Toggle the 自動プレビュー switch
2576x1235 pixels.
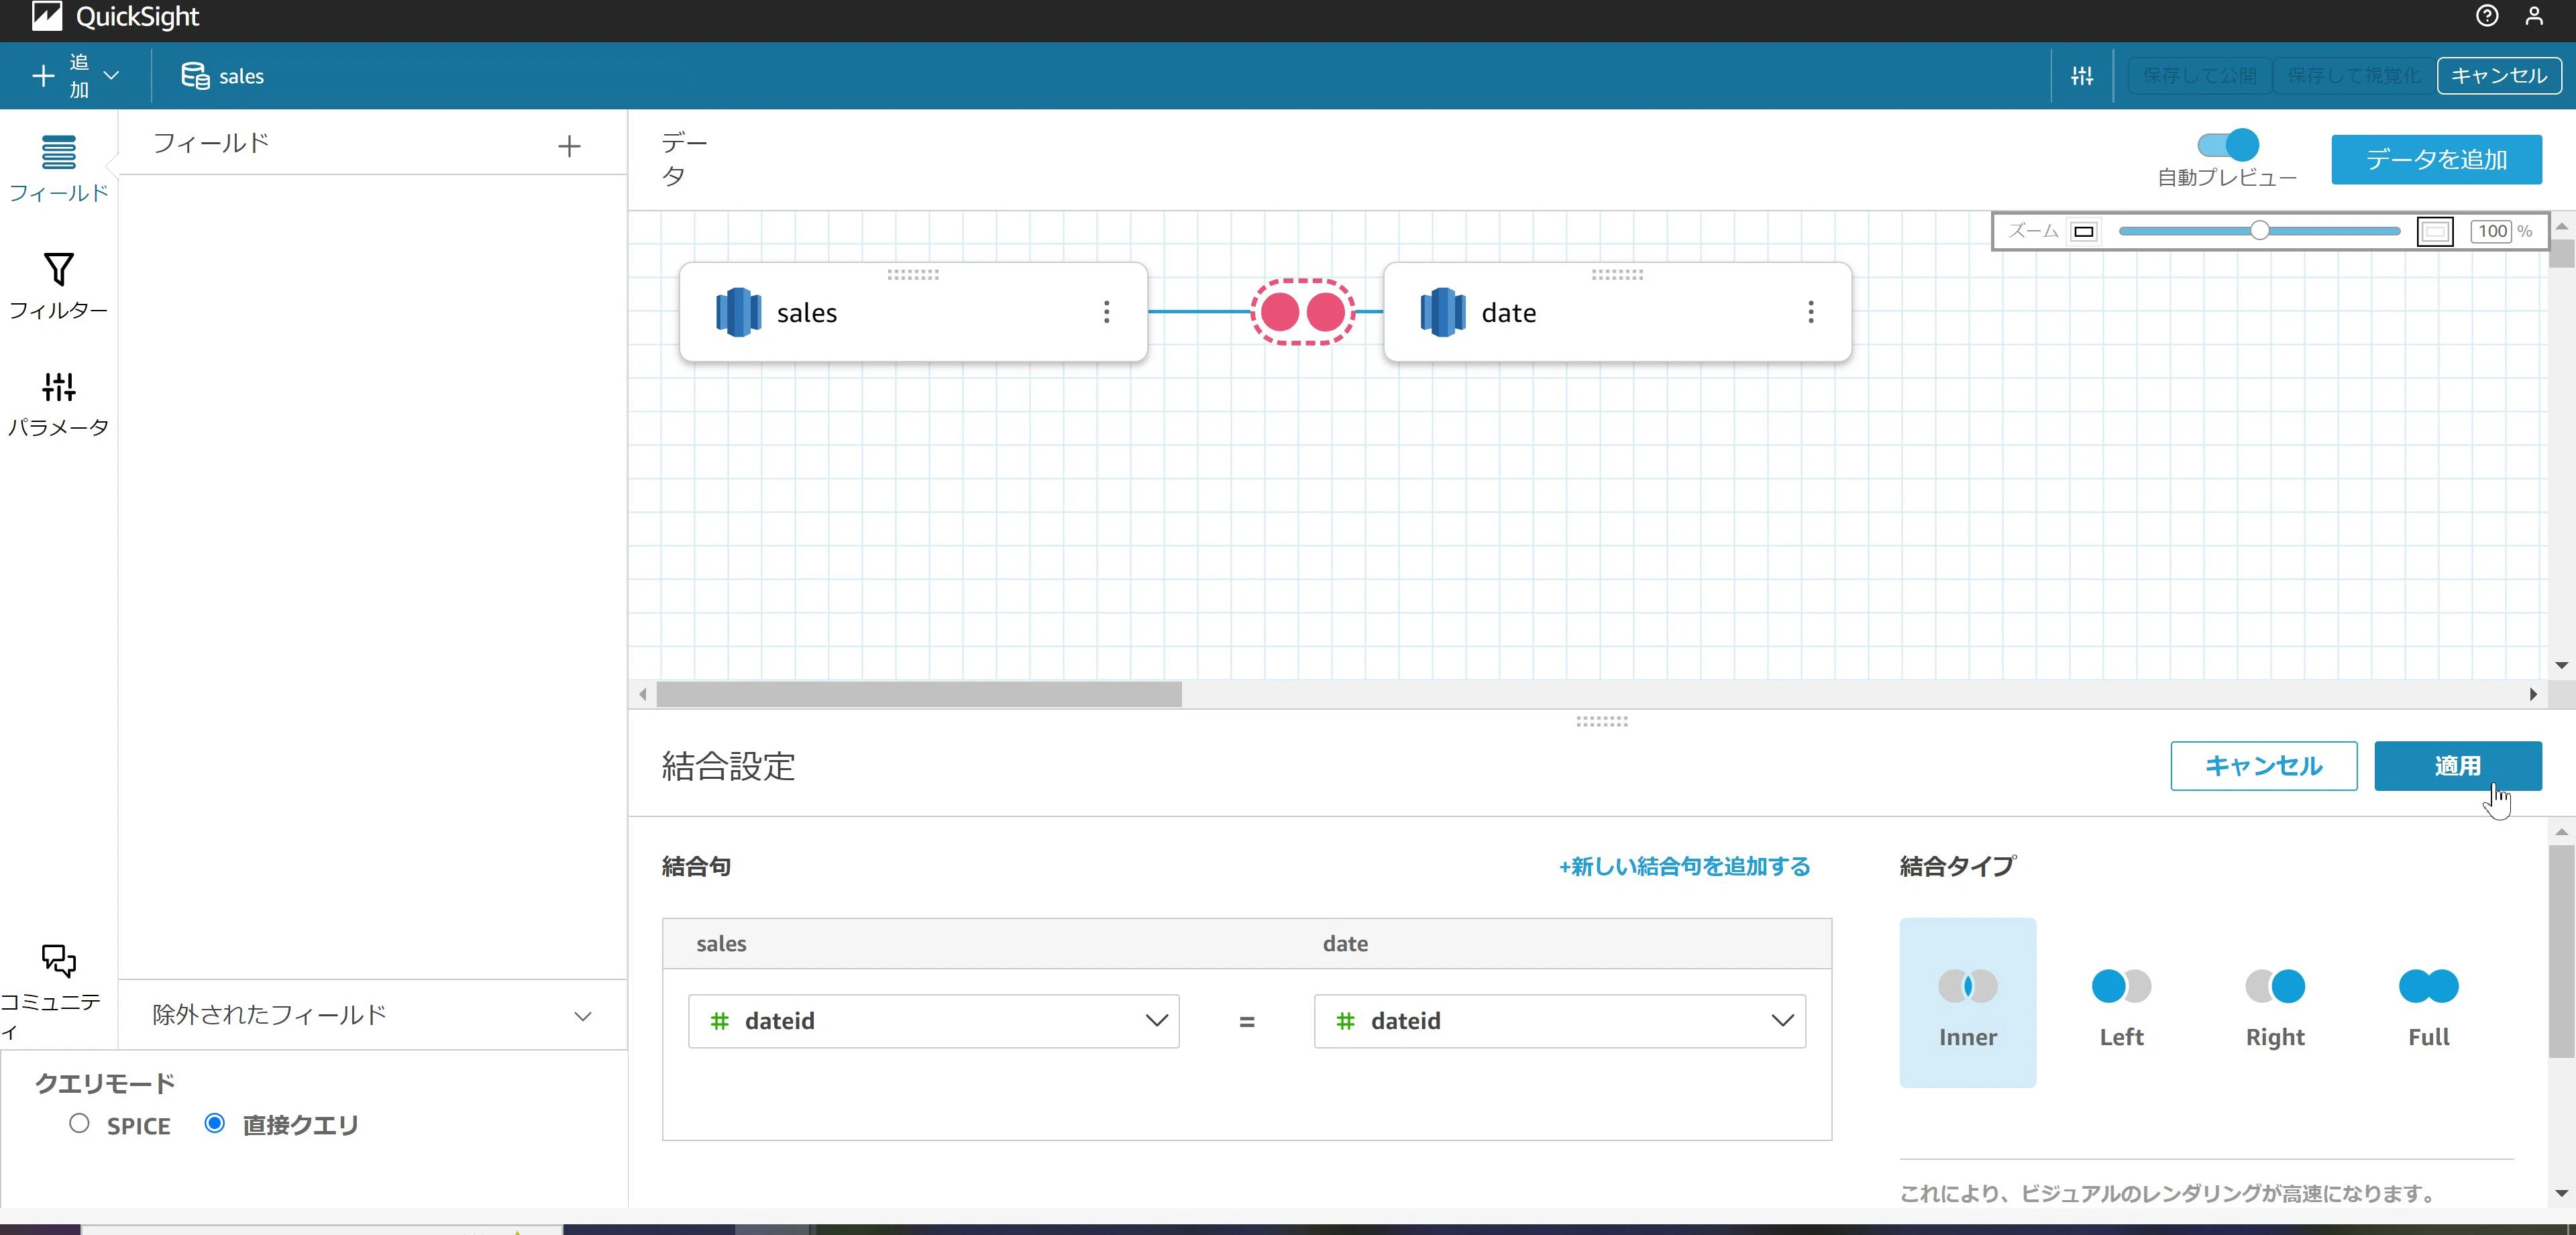pyautogui.click(x=2228, y=145)
